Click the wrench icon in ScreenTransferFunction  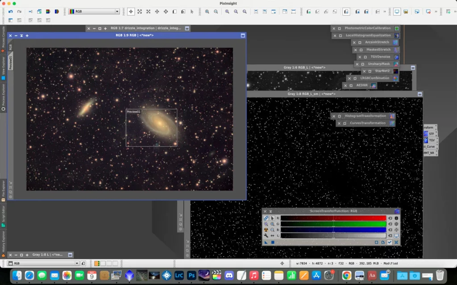266,235
